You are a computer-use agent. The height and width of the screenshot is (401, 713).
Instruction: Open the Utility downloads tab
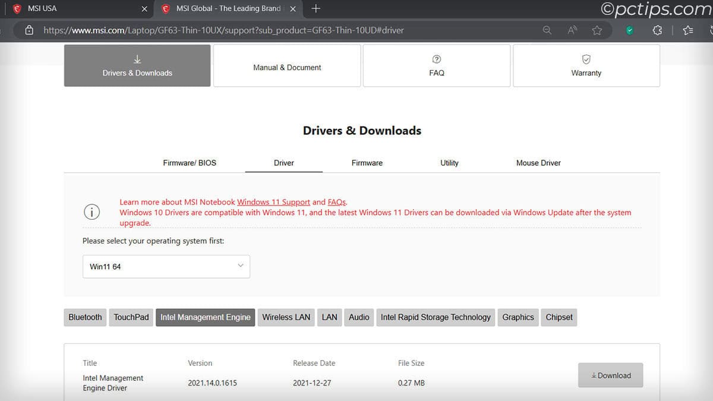point(449,163)
